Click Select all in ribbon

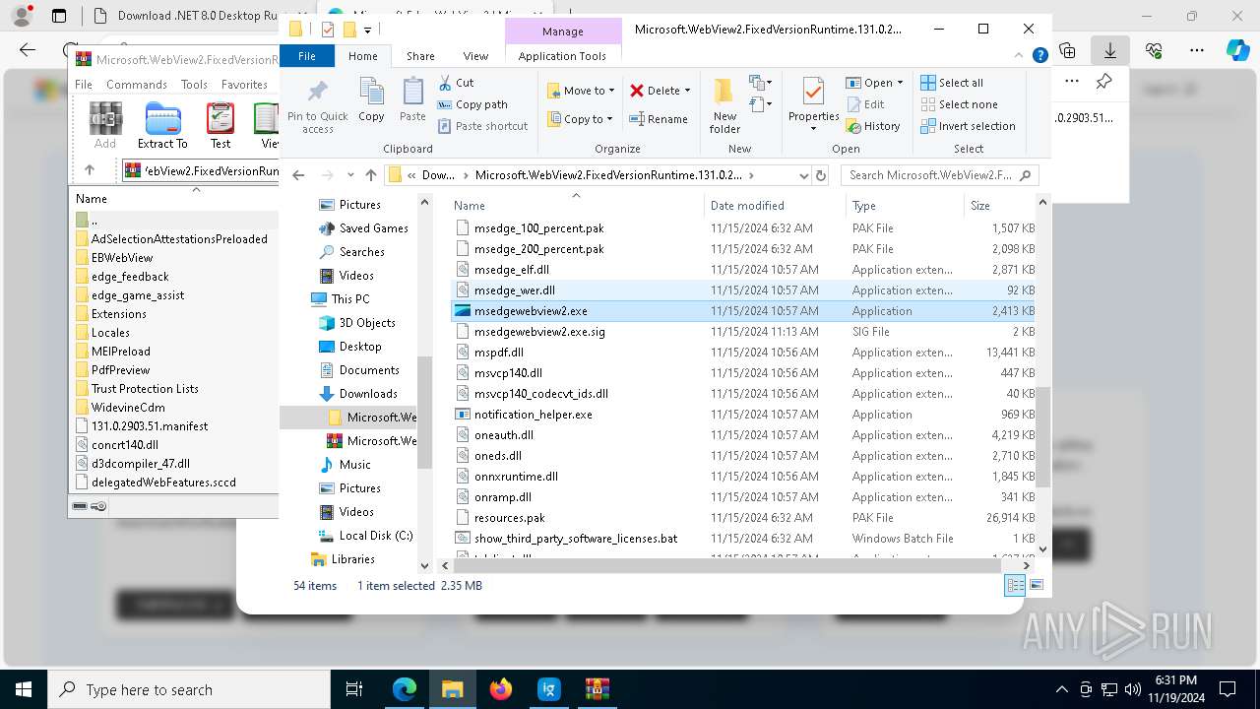point(951,83)
